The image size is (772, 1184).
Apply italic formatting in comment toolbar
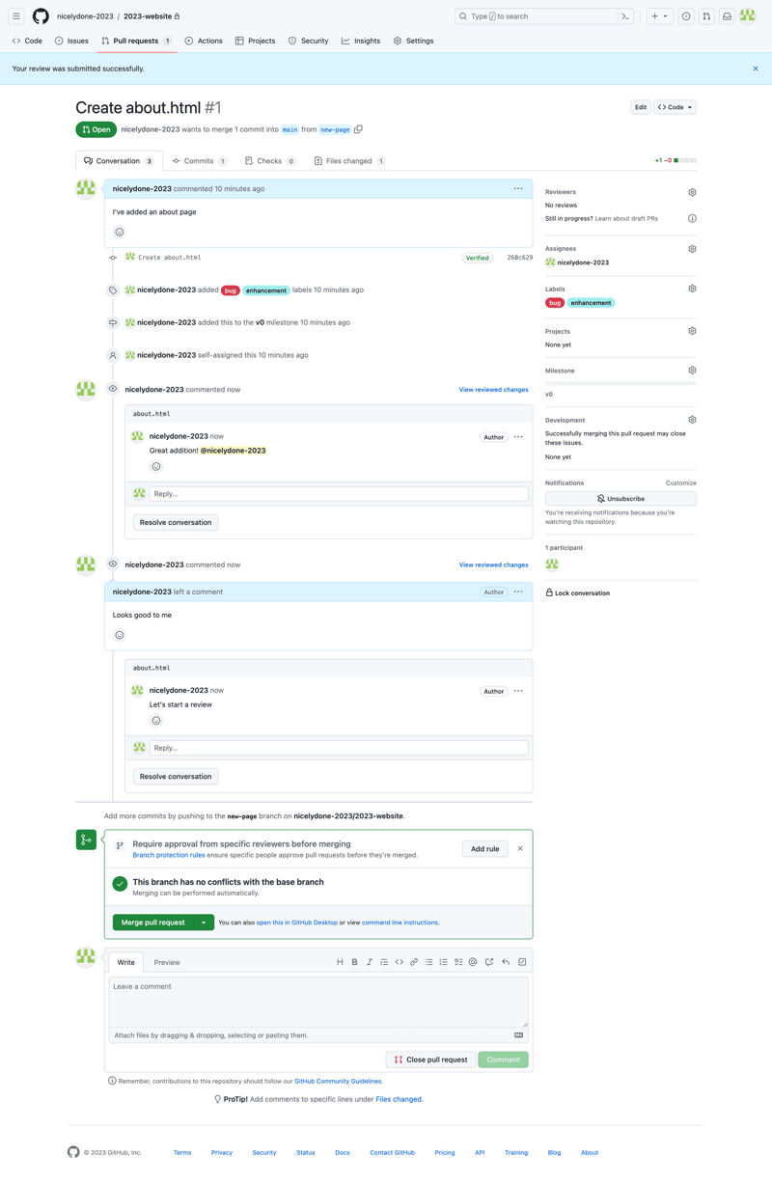[x=369, y=961]
